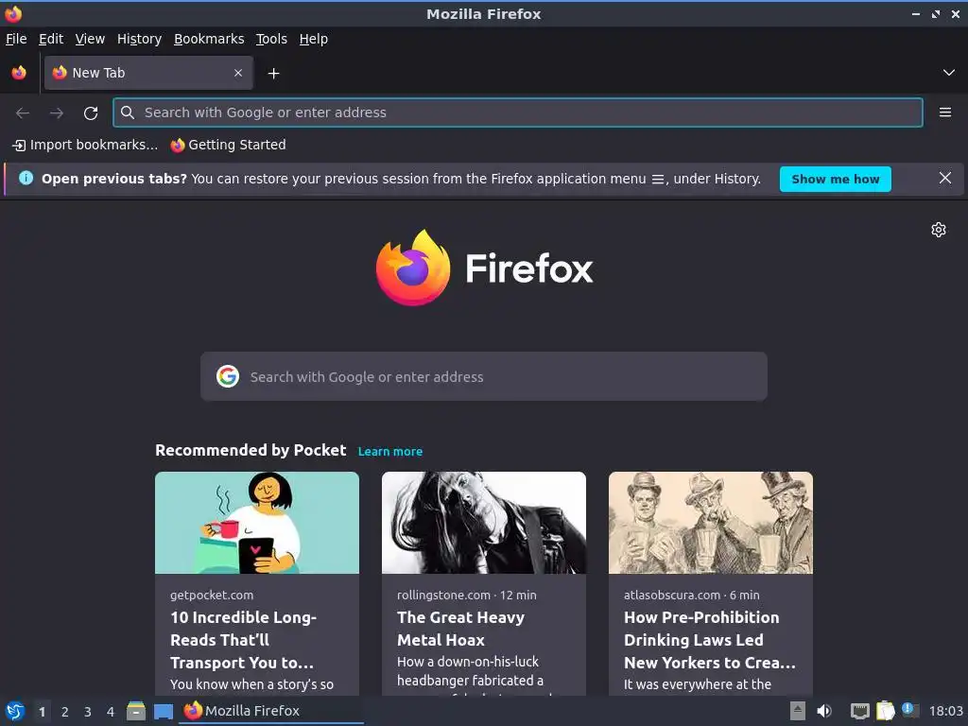This screenshot has height=726, width=968.
Task: Open the Bookmarks menu
Action: pyautogui.click(x=209, y=39)
